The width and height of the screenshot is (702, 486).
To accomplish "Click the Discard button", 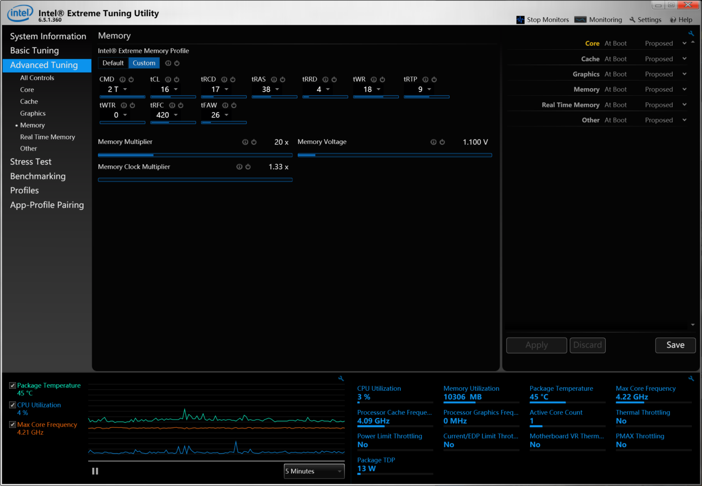I will (587, 345).
